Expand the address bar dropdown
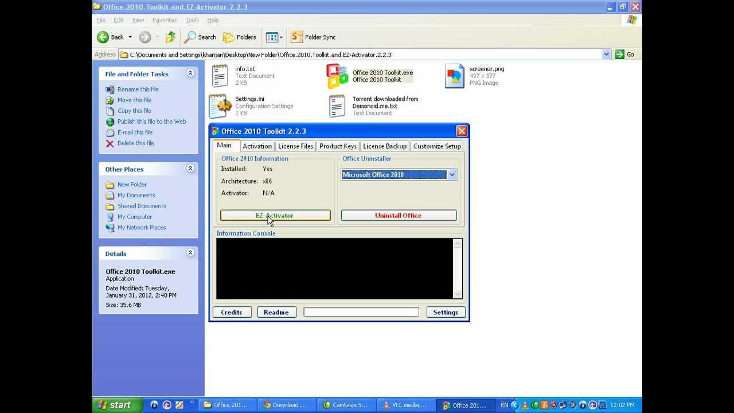734x413 pixels. [607, 54]
